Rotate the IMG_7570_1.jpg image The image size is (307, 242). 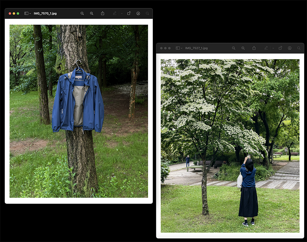[x=129, y=13]
